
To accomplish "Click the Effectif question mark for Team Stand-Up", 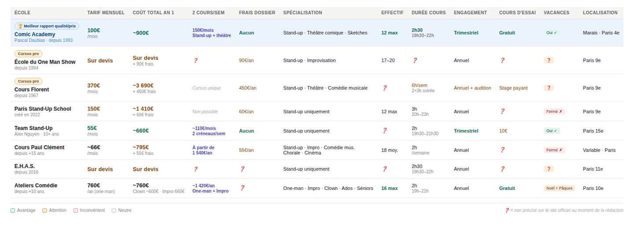I will [x=384, y=131].
